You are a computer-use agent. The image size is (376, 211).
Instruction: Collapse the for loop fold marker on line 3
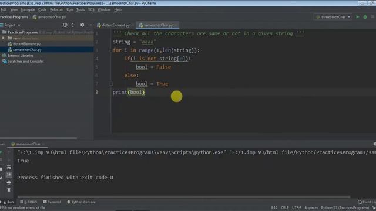[110, 50]
